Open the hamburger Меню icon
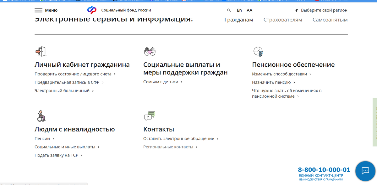This screenshot has height=185, width=377. [x=38, y=10]
